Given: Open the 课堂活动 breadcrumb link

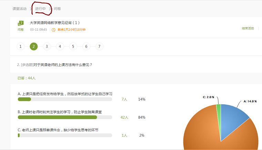Looking at the screenshot, I should pyautogui.click(x=20, y=9).
